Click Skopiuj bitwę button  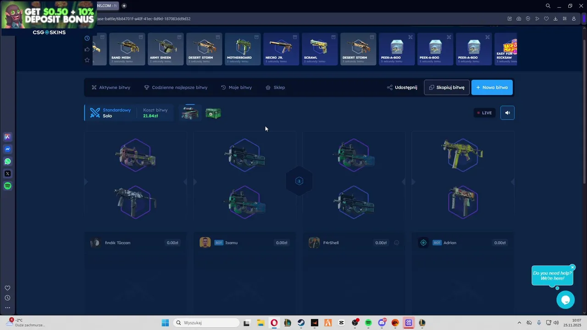coord(447,88)
